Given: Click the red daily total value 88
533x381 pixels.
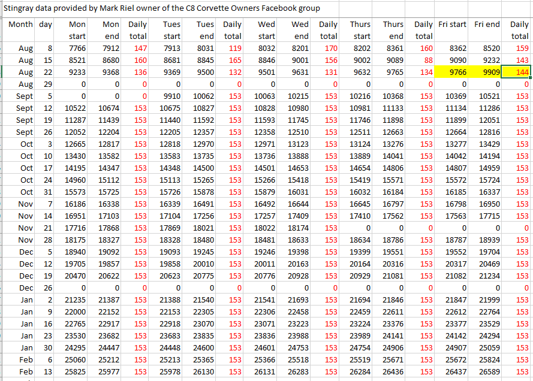Looking at the screenshot, I should point(426,61).
